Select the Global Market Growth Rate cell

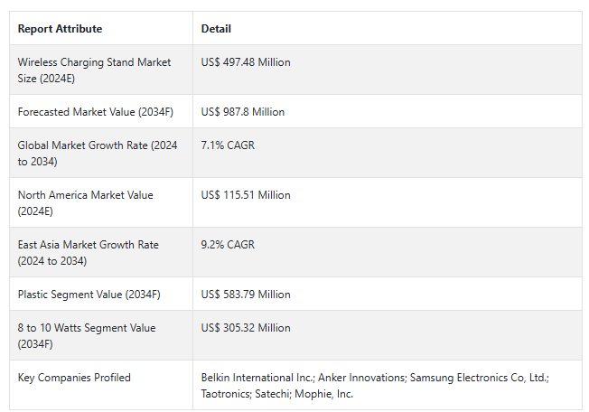[x=101, y=153]
